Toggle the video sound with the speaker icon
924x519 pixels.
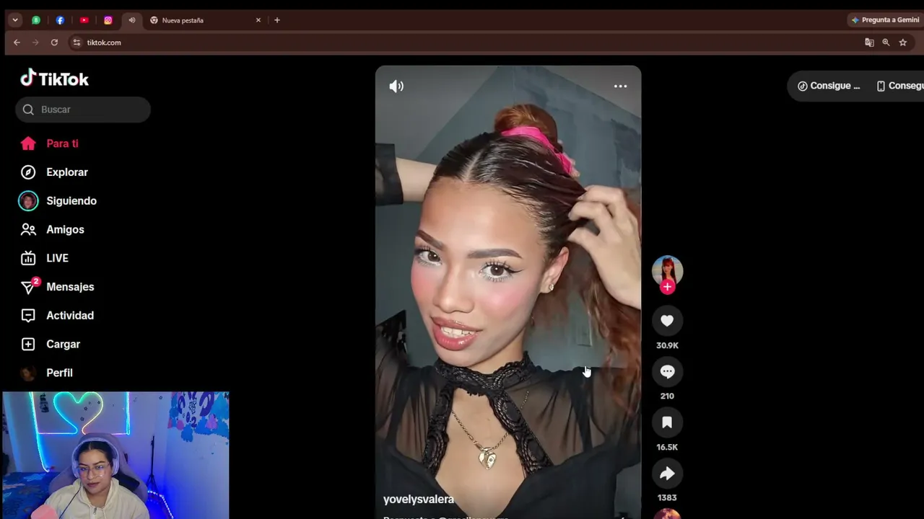point(396,86)
